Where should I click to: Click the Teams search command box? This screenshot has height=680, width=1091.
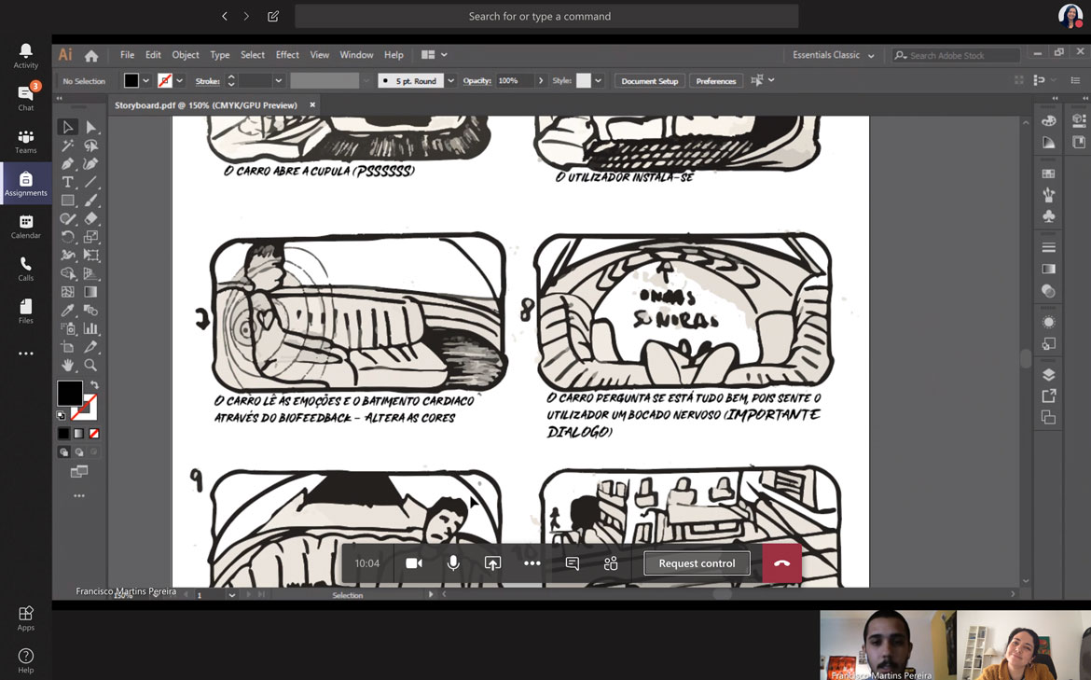click(546, 16)
